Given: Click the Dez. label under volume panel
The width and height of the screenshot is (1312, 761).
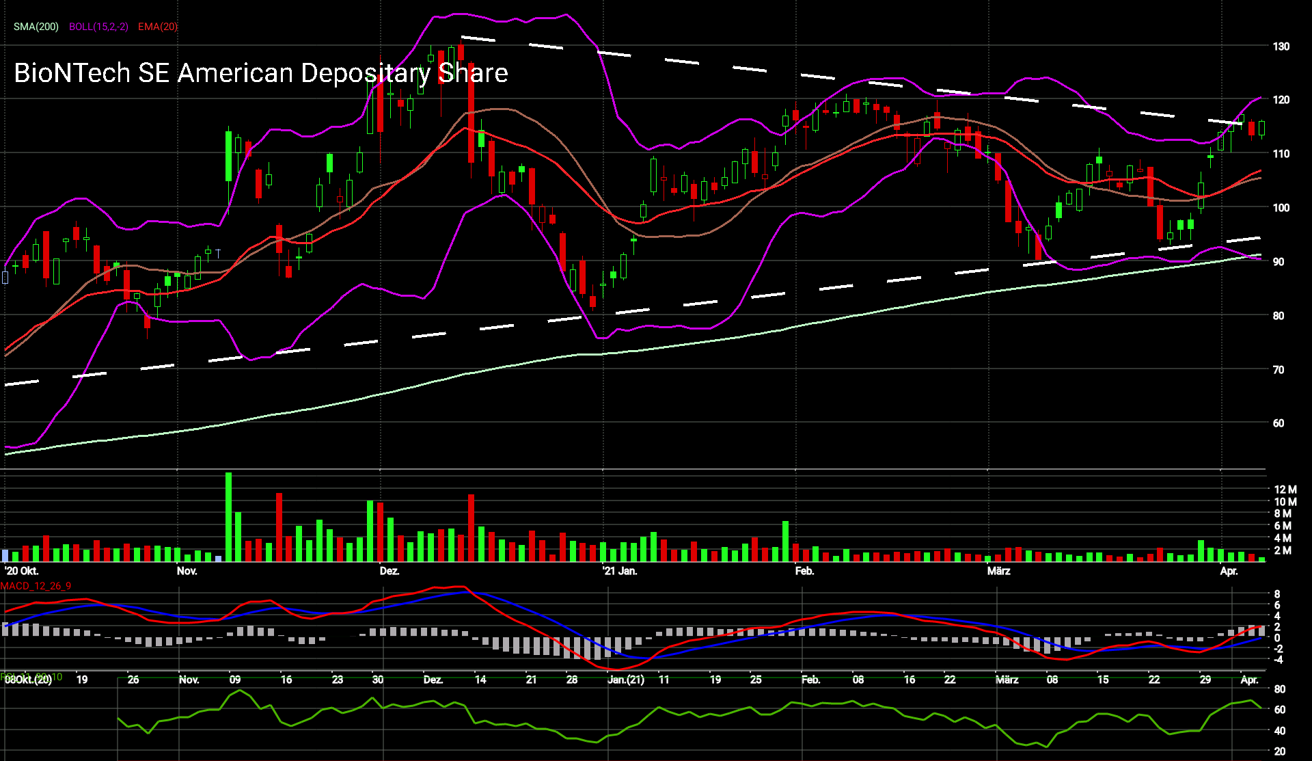Looking at the screenshot, I should pyautogui.click(x=389, y=571).
